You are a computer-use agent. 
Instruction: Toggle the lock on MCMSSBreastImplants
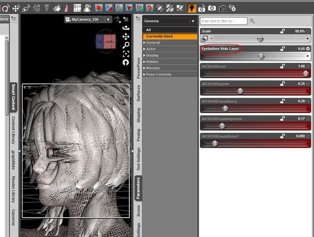pos(283,118)
